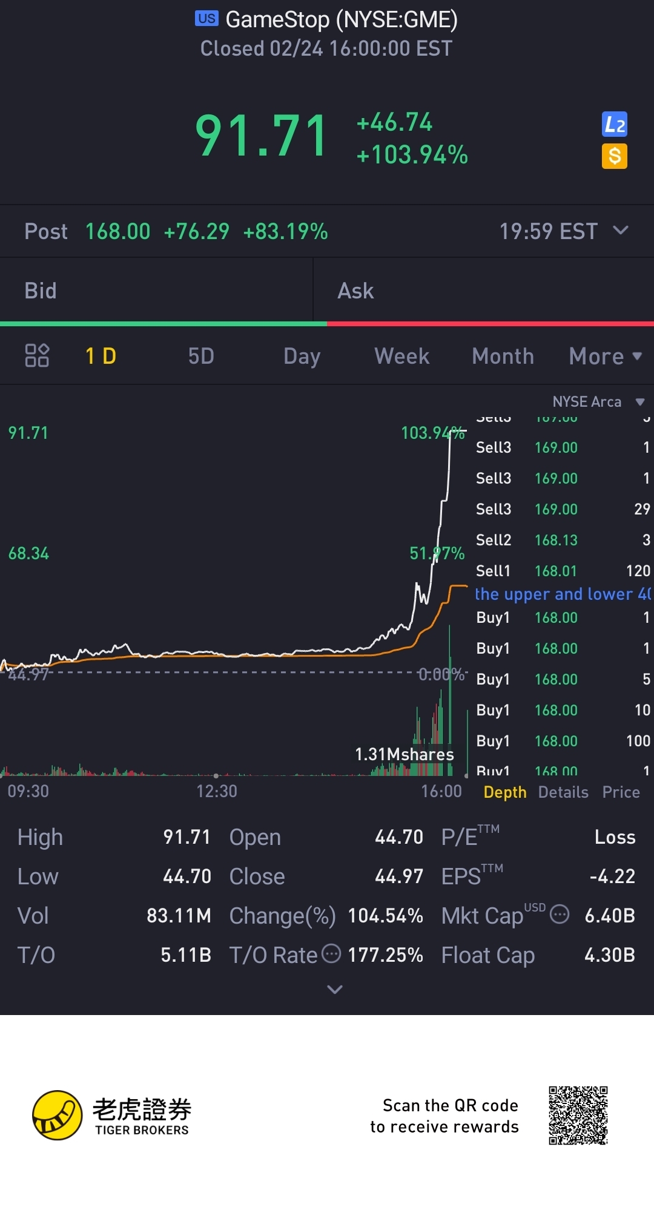
Task: Tap the EPS TTM -4.22 value
Action: 612,876
